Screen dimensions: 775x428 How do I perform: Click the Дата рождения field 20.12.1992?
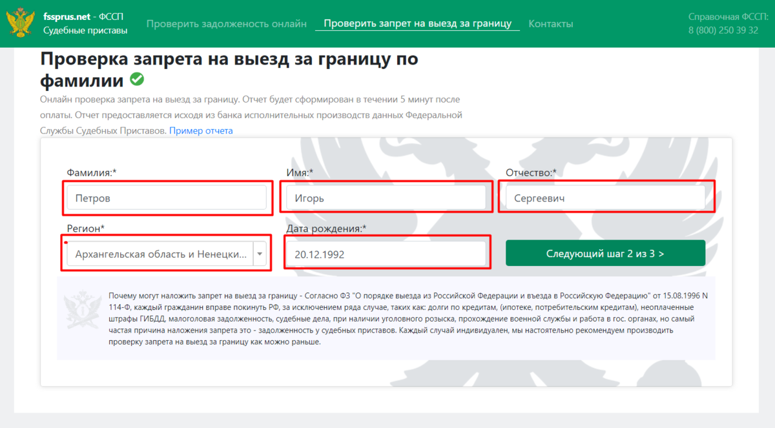pos(386,254)
